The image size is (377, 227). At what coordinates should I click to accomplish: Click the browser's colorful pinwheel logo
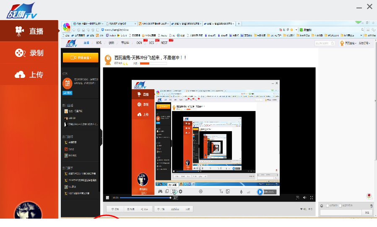tap(66, 27)
